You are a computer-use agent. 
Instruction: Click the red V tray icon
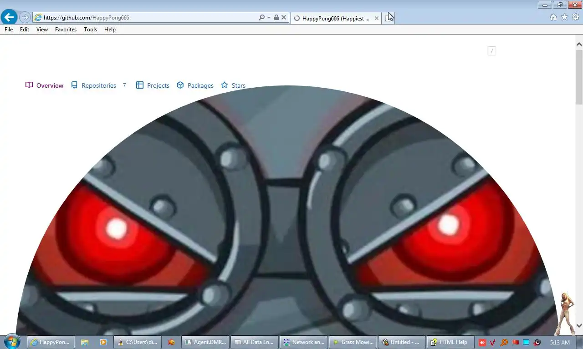(x=493, y=342)
